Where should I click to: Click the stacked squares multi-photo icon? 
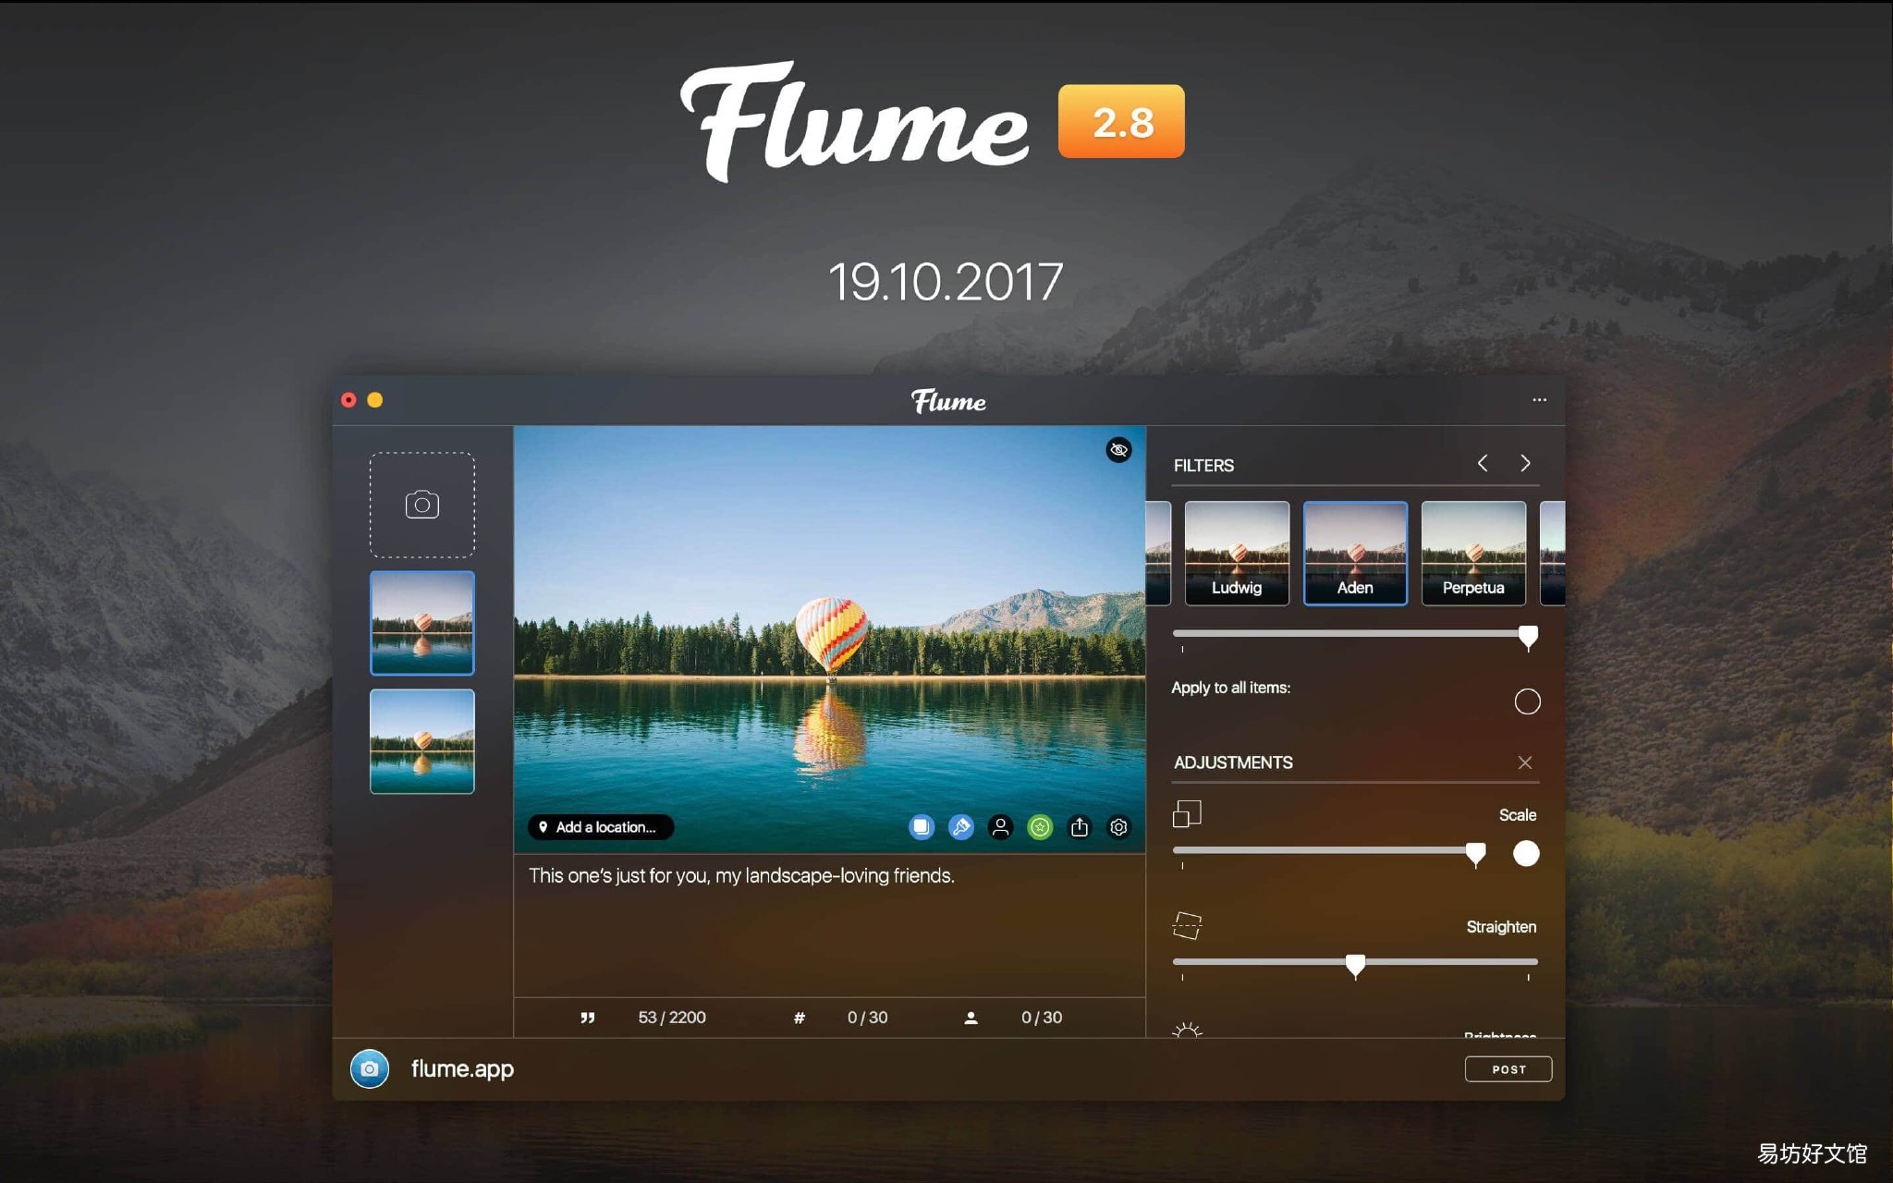coord(922,827)
